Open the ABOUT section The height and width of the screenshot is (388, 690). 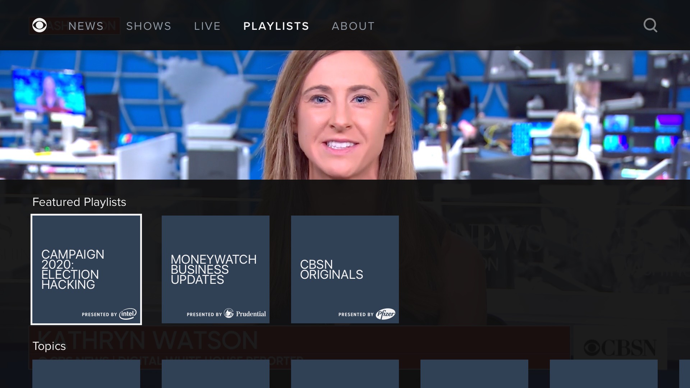click(353, 26)
